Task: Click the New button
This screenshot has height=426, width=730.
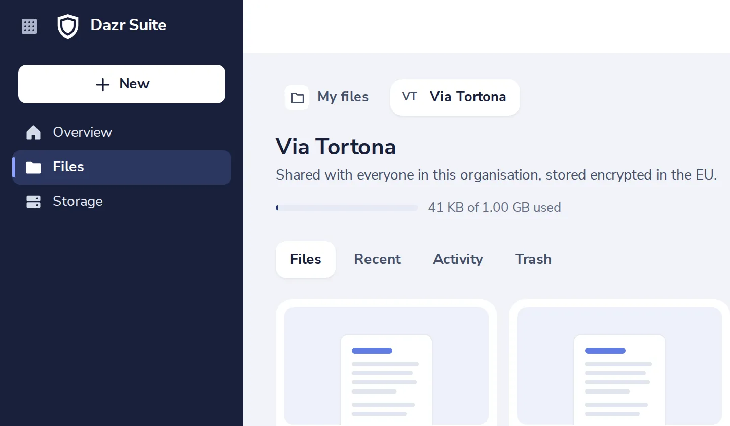Action: pos(122,84)
